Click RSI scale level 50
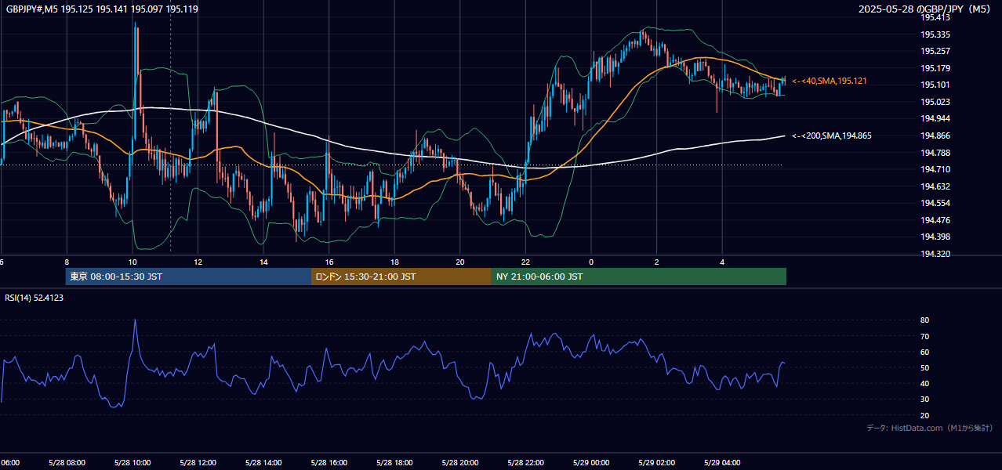The width and height of the screenshot is (1002, 470). 925,367
